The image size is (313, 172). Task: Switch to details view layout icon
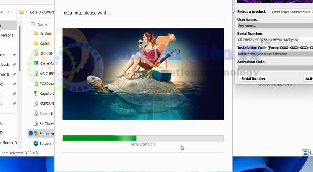pyautogui.click(x=305, y=153)
